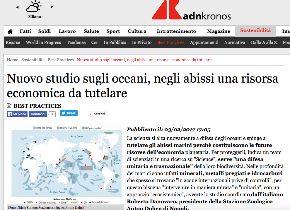The image size is (290, 210).
Task: Show previous city with left weather arrow
Action: (17, 7)
